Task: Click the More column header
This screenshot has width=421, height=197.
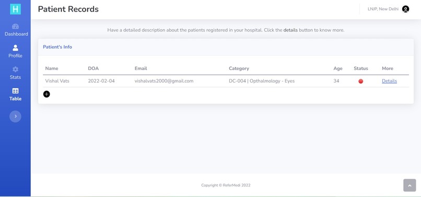Action: pyautogui.click(x=388, y=68)
